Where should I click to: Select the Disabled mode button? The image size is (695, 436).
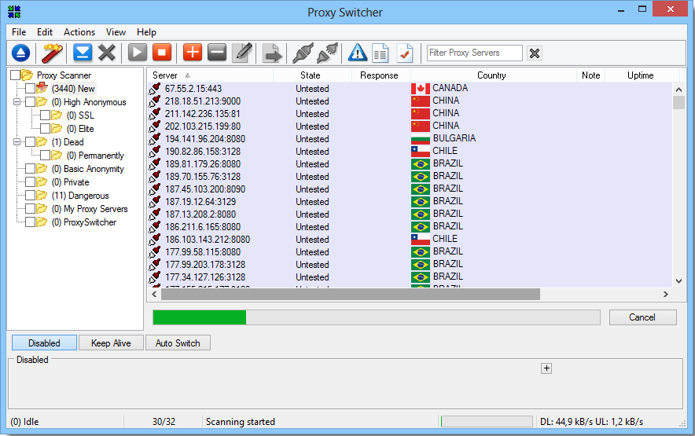44,343
